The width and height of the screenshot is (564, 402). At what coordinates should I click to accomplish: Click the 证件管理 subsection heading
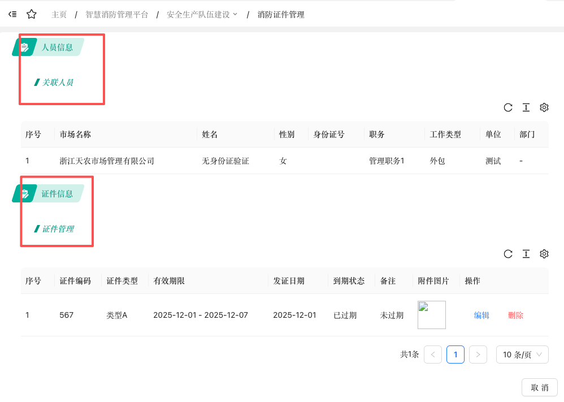point(58,229)
